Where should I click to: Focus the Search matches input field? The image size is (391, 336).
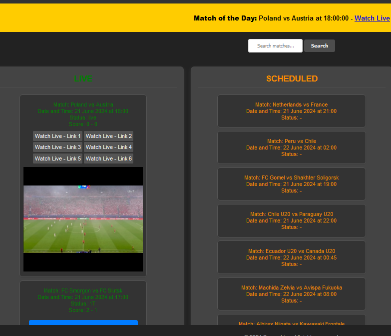pos(275,45)
